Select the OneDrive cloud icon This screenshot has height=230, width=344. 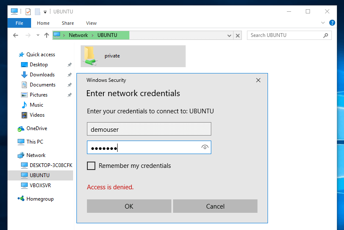[x=21, y=128]
